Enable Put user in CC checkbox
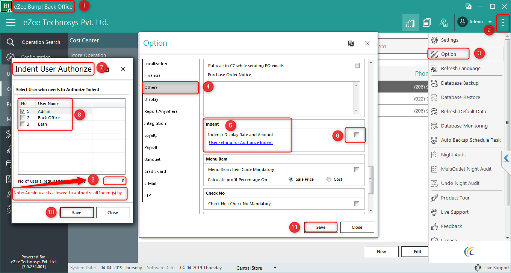 (x=357, y=66)
